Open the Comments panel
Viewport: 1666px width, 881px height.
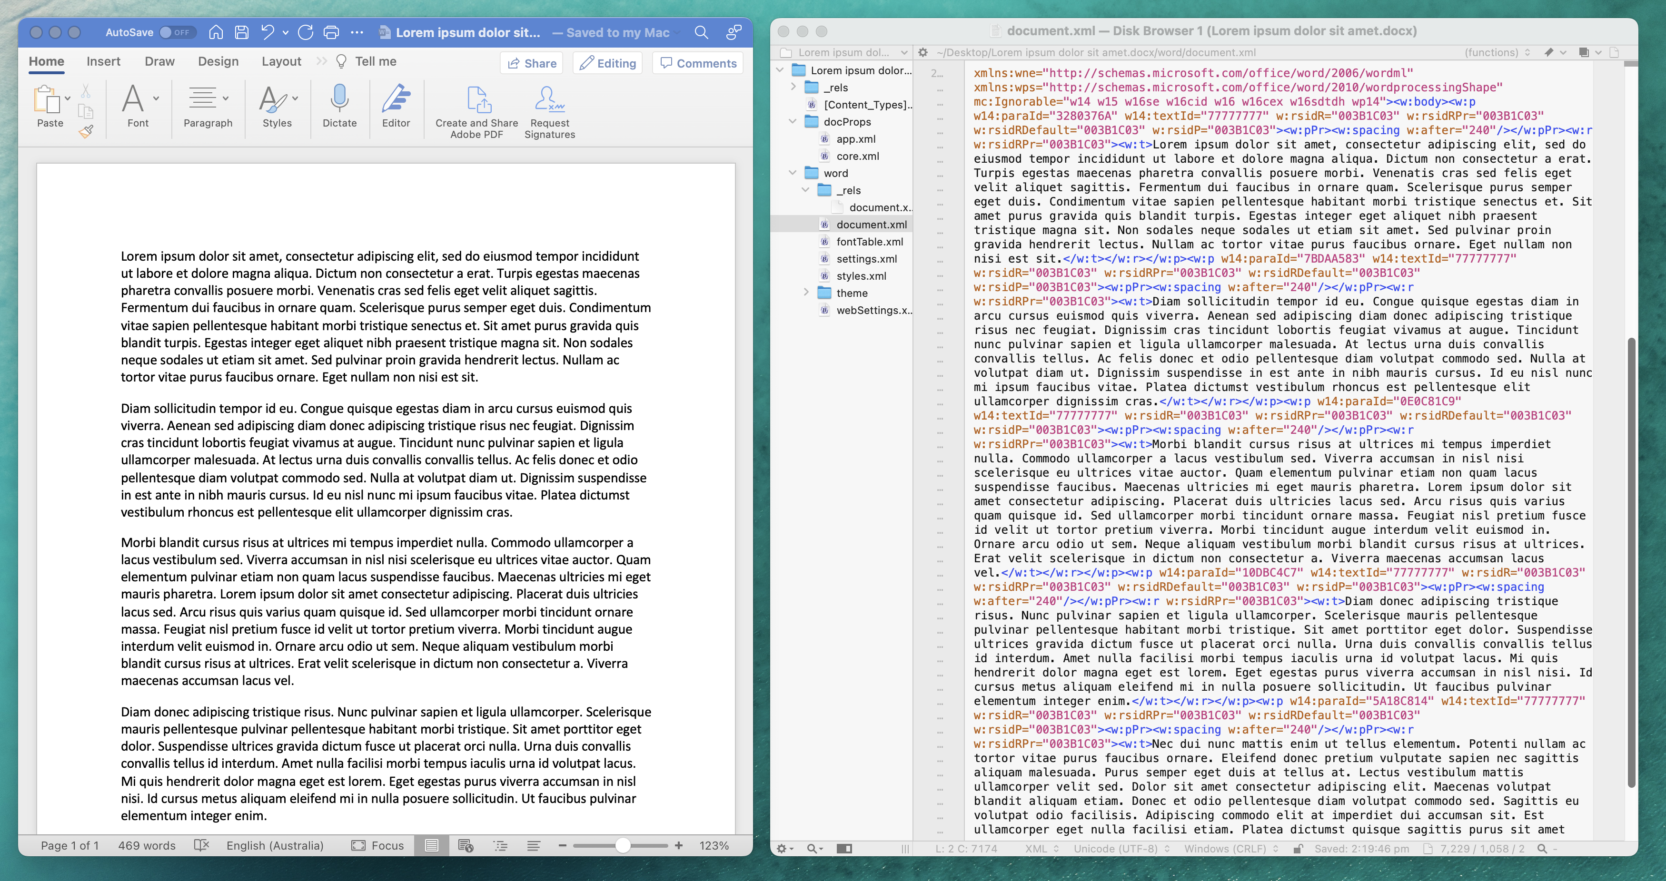[x=697, y=63]
